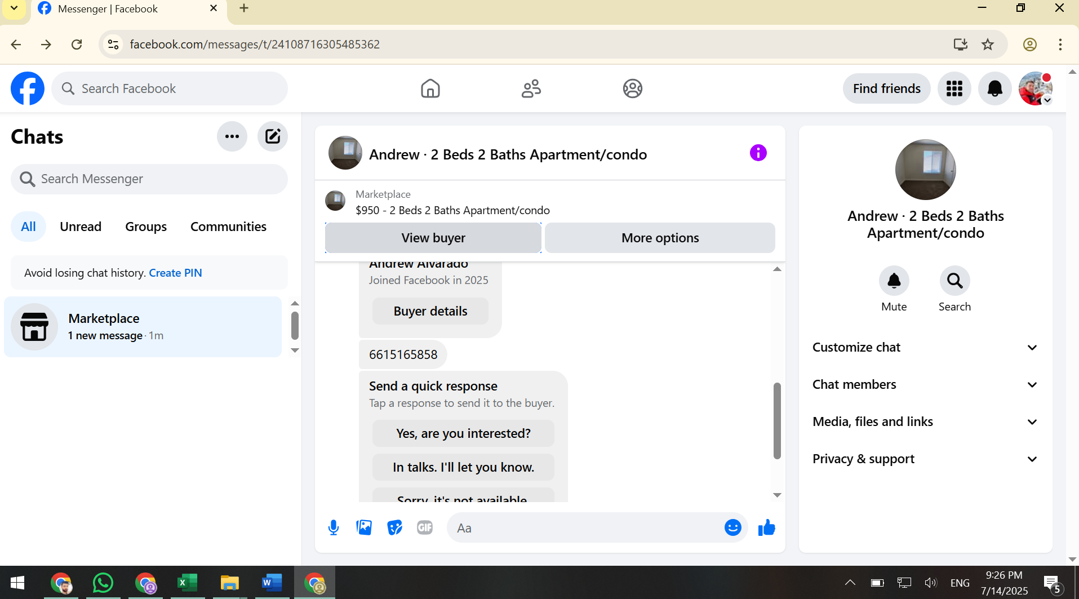Image resolution: width=1079 pixels, height=599 pixels.
Task: Switch to the Messenger | Facebook tab
Action: click(x=128, y=9)
